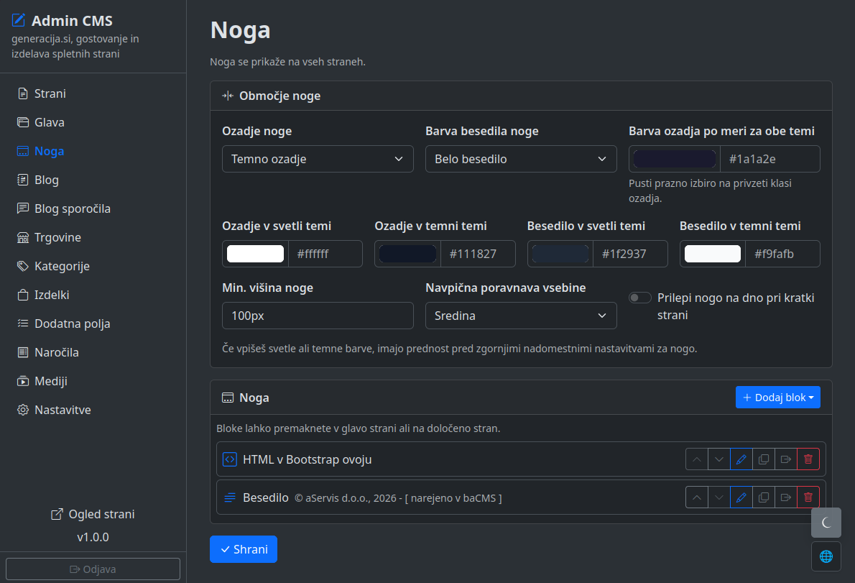
Task: Select Noga in the sidebar
Action: [93, 151]
